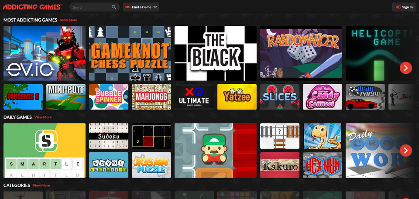Advance Daily Games carousel with right arrow

[x=406, y=151]
